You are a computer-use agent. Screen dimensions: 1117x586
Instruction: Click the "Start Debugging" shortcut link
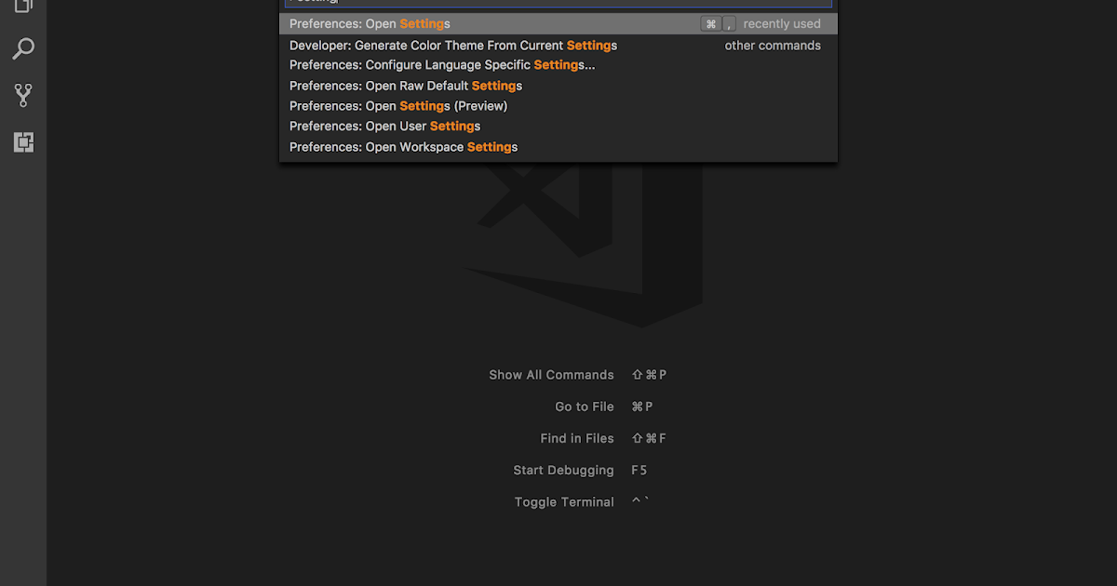click(x=563, y=470)
